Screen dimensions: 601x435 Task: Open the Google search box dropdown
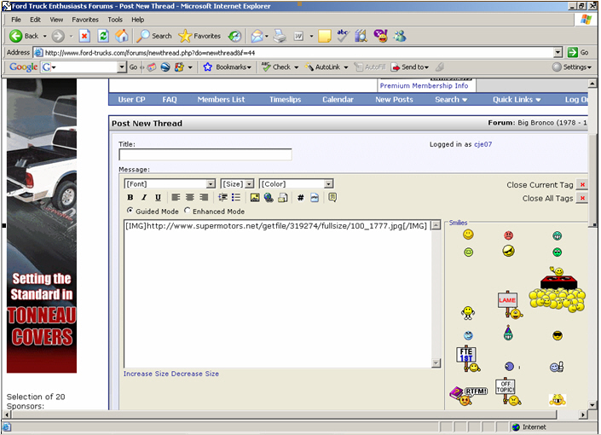[x=122, y=67]
